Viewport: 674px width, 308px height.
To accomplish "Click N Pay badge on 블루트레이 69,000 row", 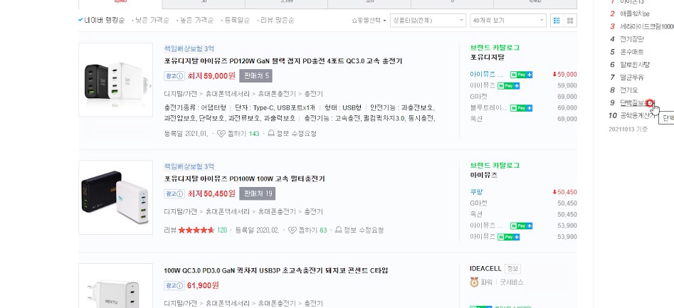I will (522, 108).
